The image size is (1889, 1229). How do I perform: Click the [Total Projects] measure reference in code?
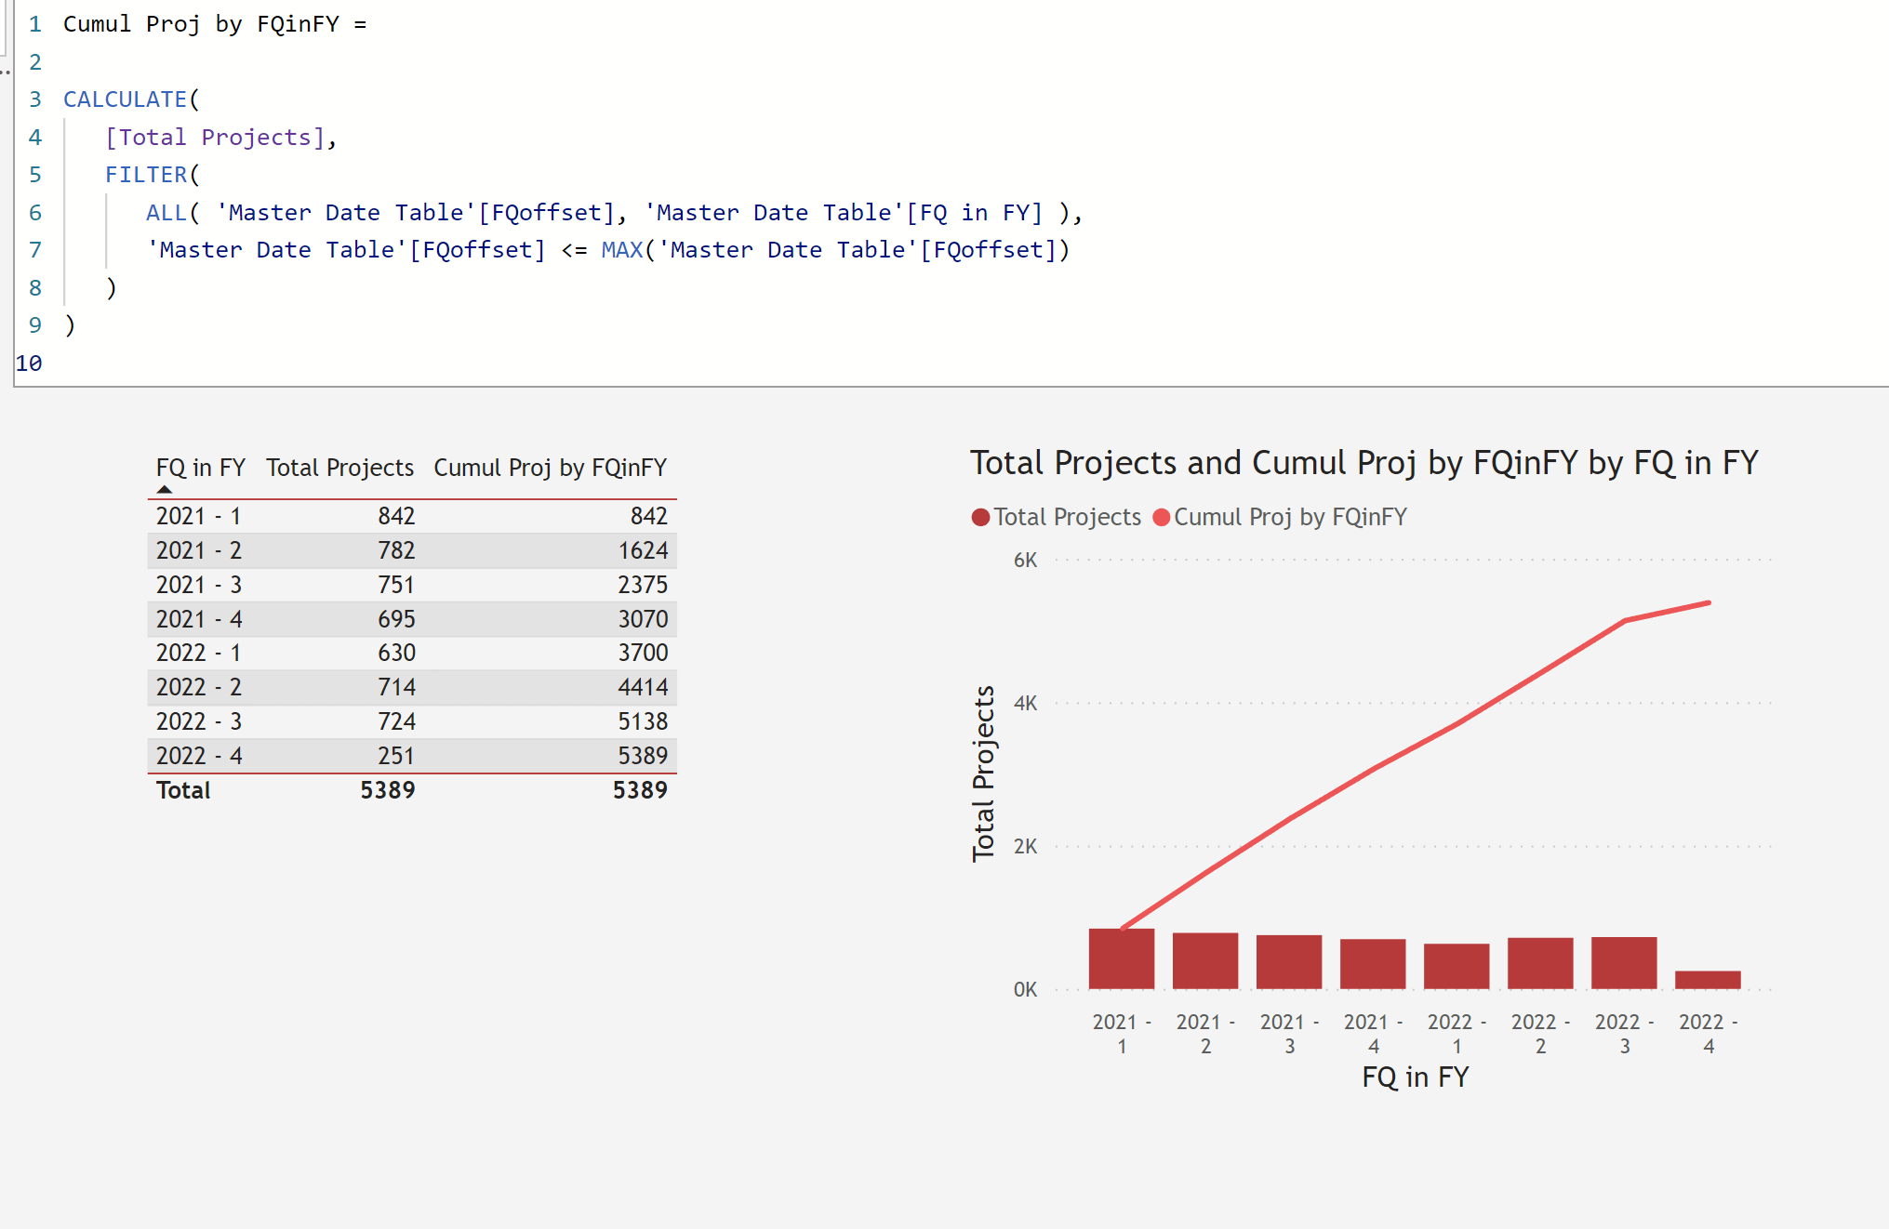click(215, 138)
